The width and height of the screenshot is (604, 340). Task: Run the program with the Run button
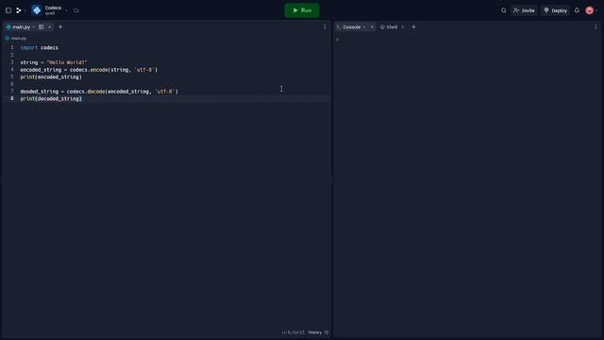(302, 10)
